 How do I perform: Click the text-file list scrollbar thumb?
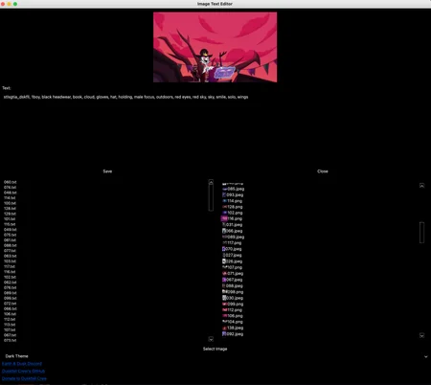(211, 197)
